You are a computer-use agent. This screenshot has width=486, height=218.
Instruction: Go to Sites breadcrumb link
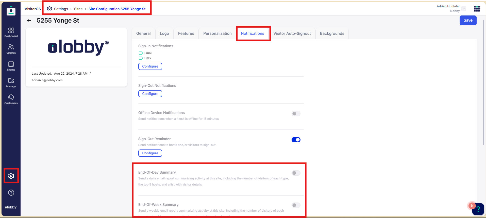78,9
